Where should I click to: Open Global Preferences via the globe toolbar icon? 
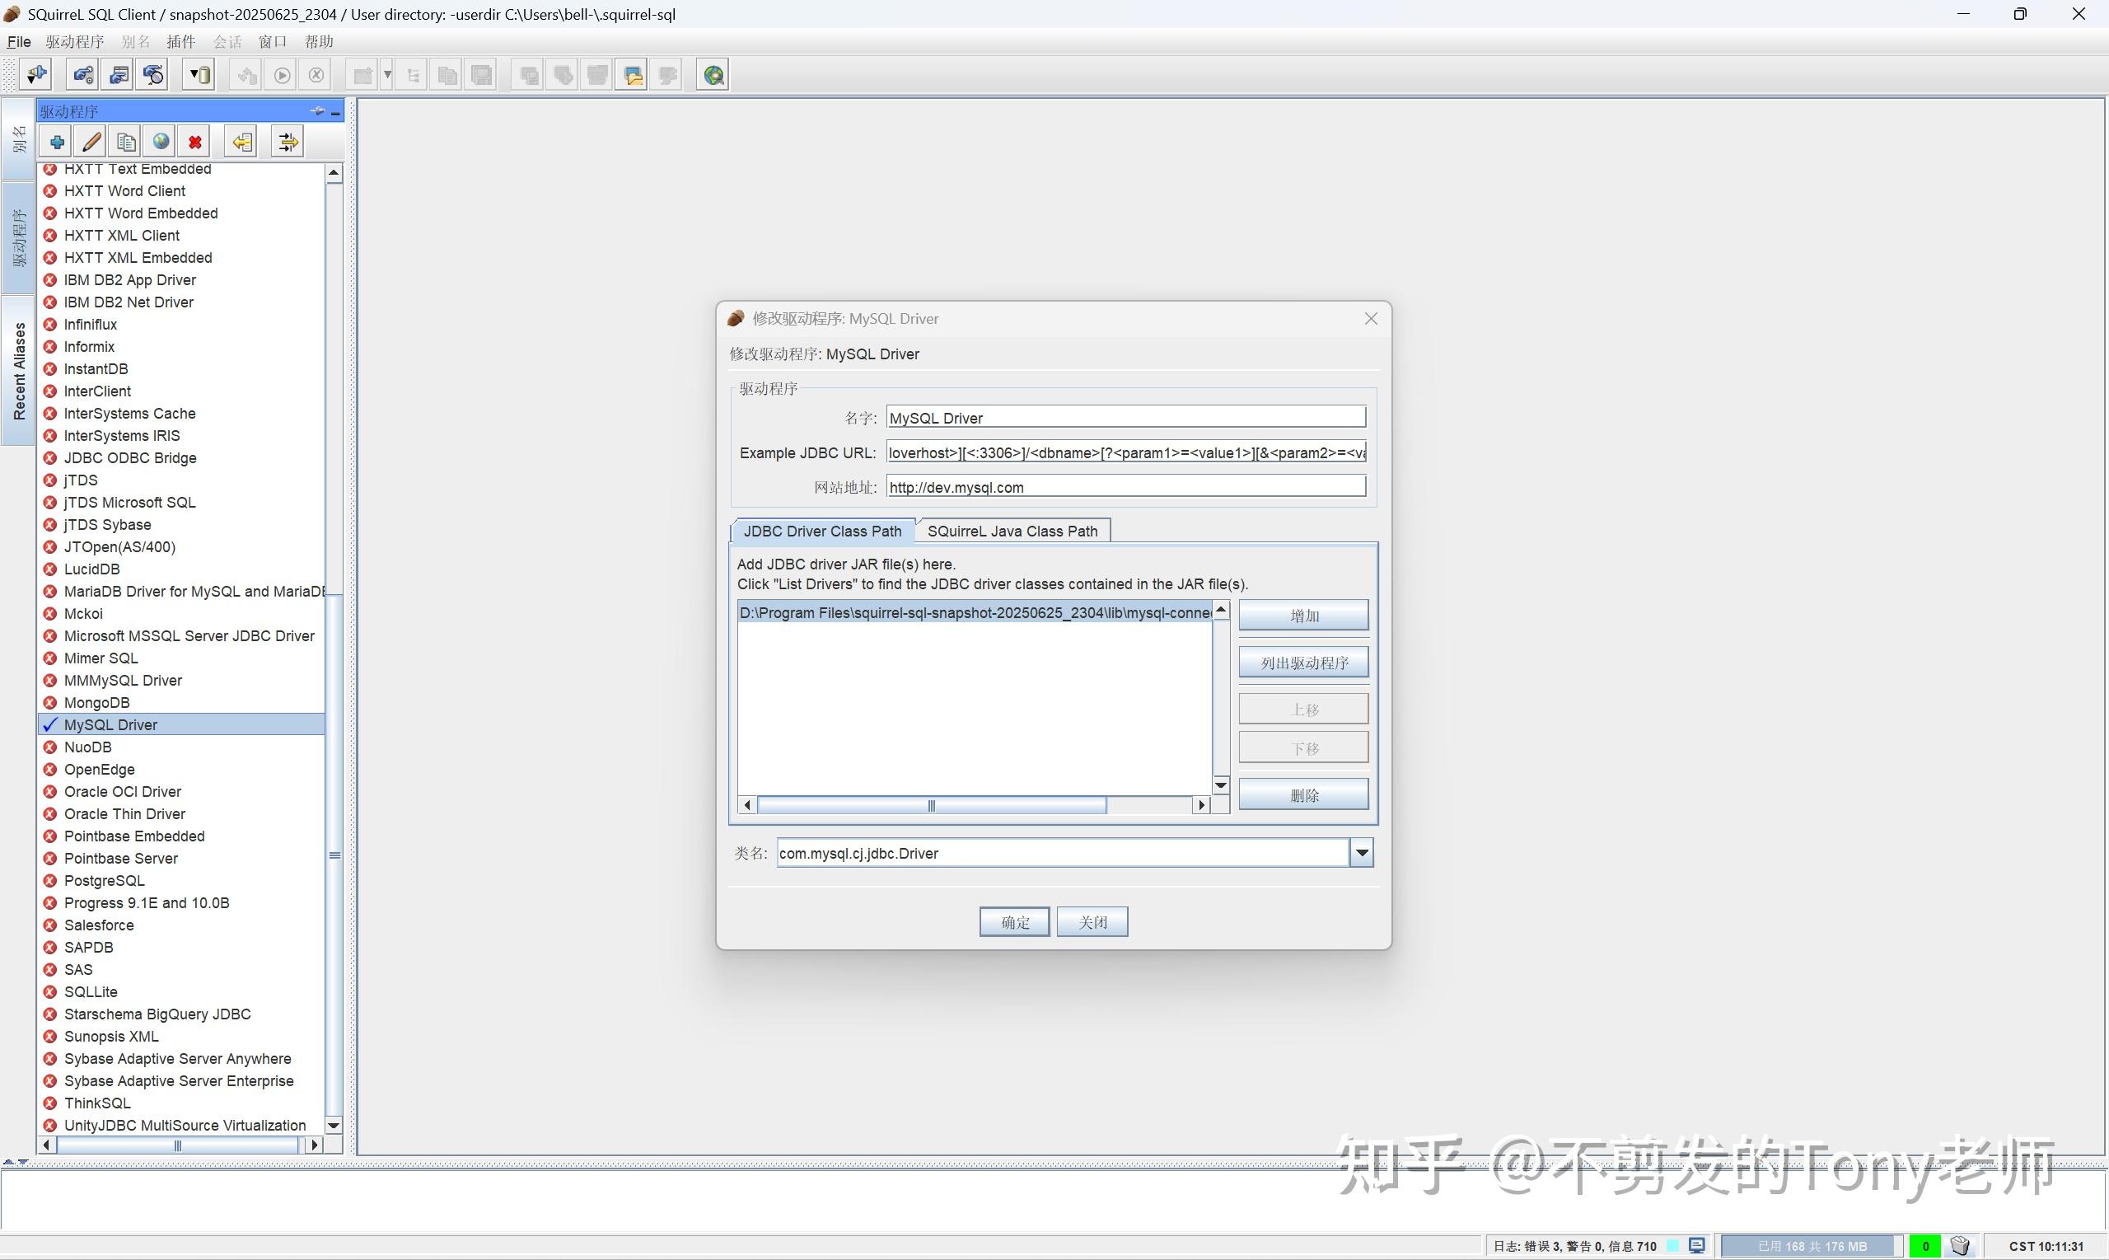[x=712, y=74]
